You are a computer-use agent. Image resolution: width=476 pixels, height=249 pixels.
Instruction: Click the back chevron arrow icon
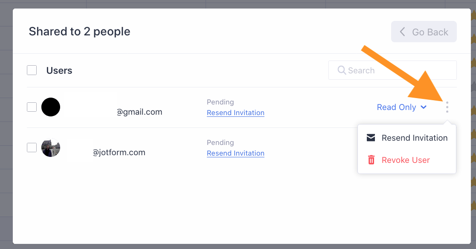coord(402,32)
